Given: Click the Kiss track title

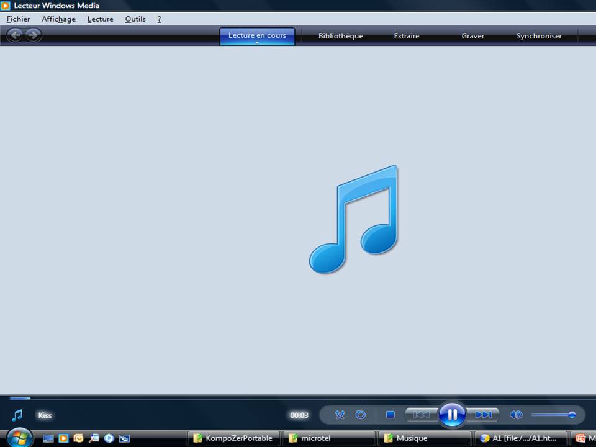Looking at the screenshot, I should click(x=45, y=415).
